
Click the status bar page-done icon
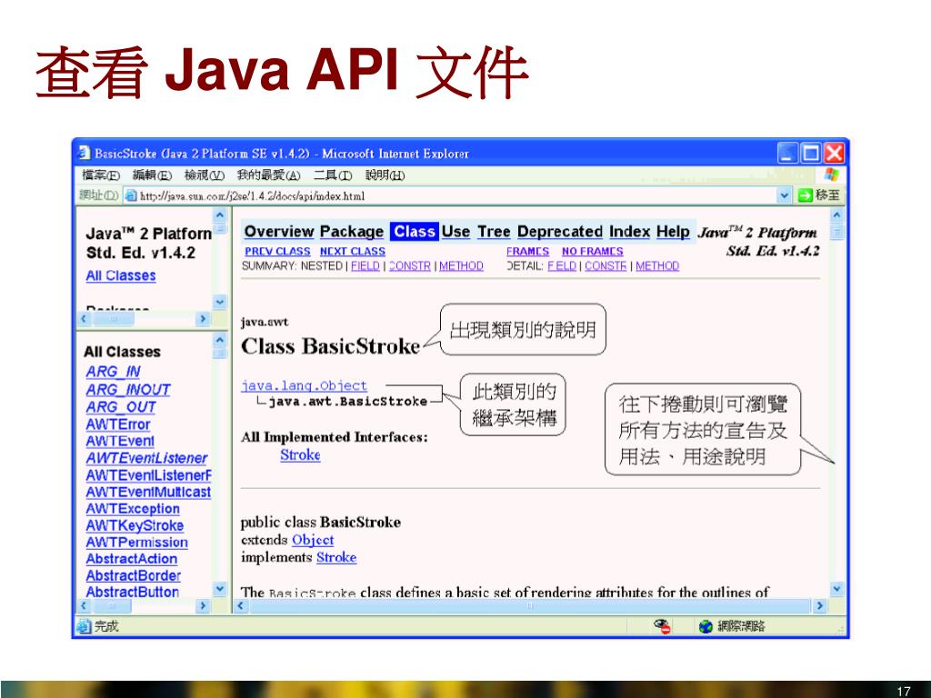84,625
